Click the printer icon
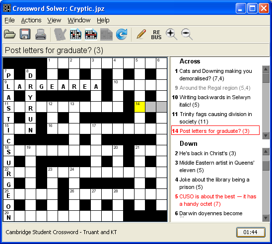Viewport: 272px width, 244px height. point(41,34)
